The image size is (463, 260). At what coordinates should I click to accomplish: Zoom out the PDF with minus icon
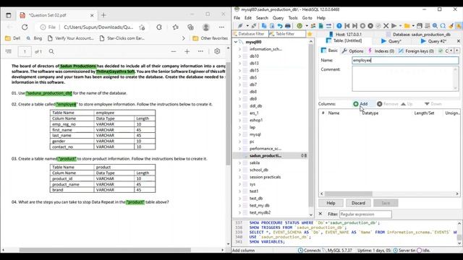click(x=174, y=51)
